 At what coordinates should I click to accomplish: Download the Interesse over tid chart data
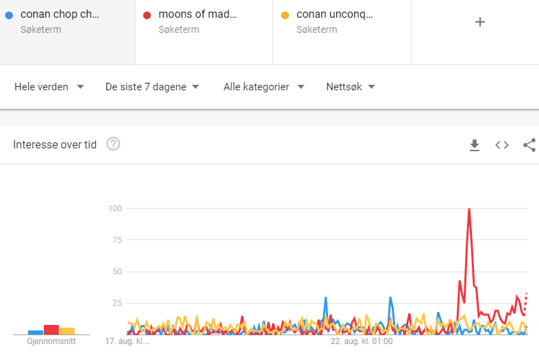[x=475, y=145]
